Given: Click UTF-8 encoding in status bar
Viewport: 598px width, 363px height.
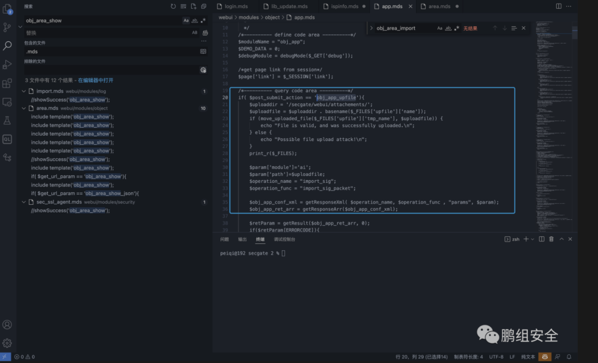Looking at the screenshot, I should click(x=496, y=357).
